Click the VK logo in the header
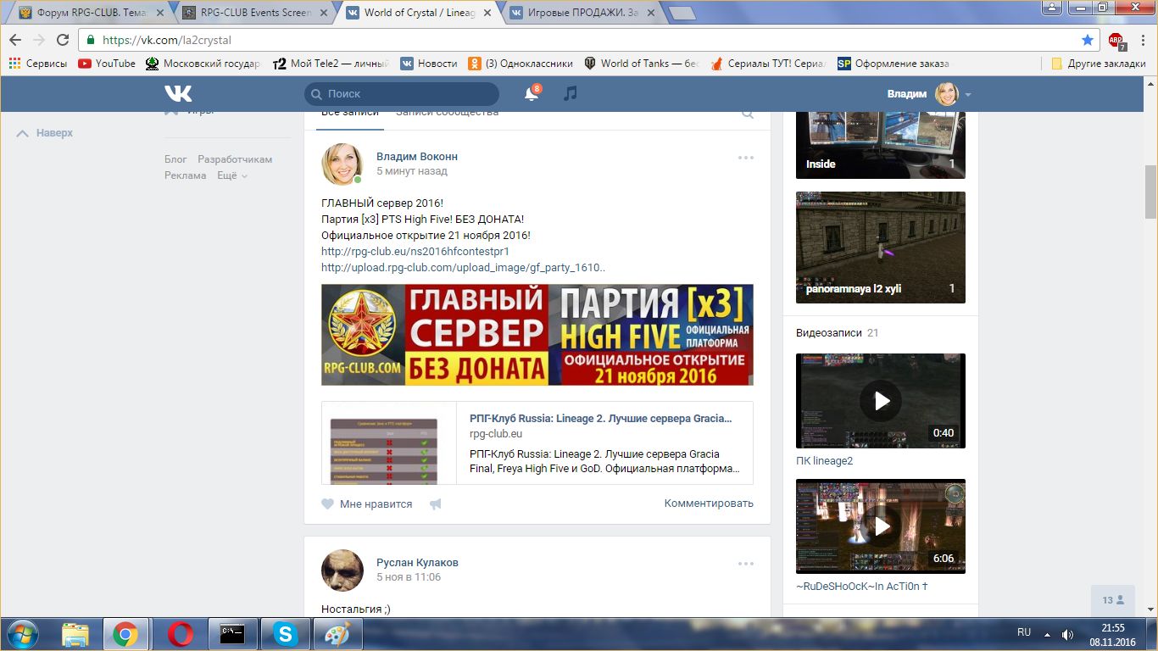Image resolution: width=1158 pixels, height=651 pixels. tap(178, 93)
